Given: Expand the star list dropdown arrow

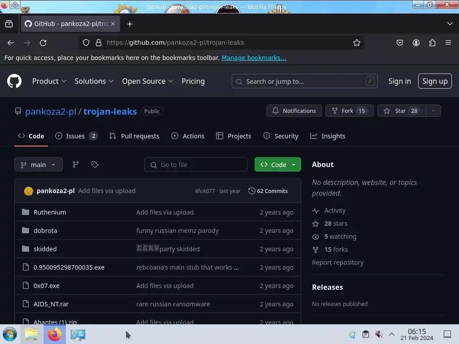Looking at the screenshot, I should 433,111.
